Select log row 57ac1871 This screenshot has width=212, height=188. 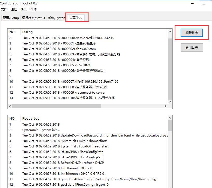coord(88,65)
